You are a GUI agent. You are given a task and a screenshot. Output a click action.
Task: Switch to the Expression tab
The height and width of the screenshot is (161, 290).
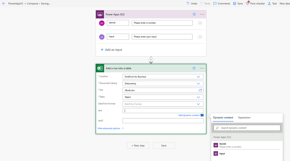[244, 117]
